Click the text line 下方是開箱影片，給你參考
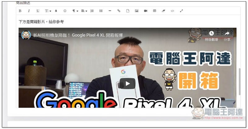Image resolution: width=248 pixels, height=129 pixels. point(41,22)
